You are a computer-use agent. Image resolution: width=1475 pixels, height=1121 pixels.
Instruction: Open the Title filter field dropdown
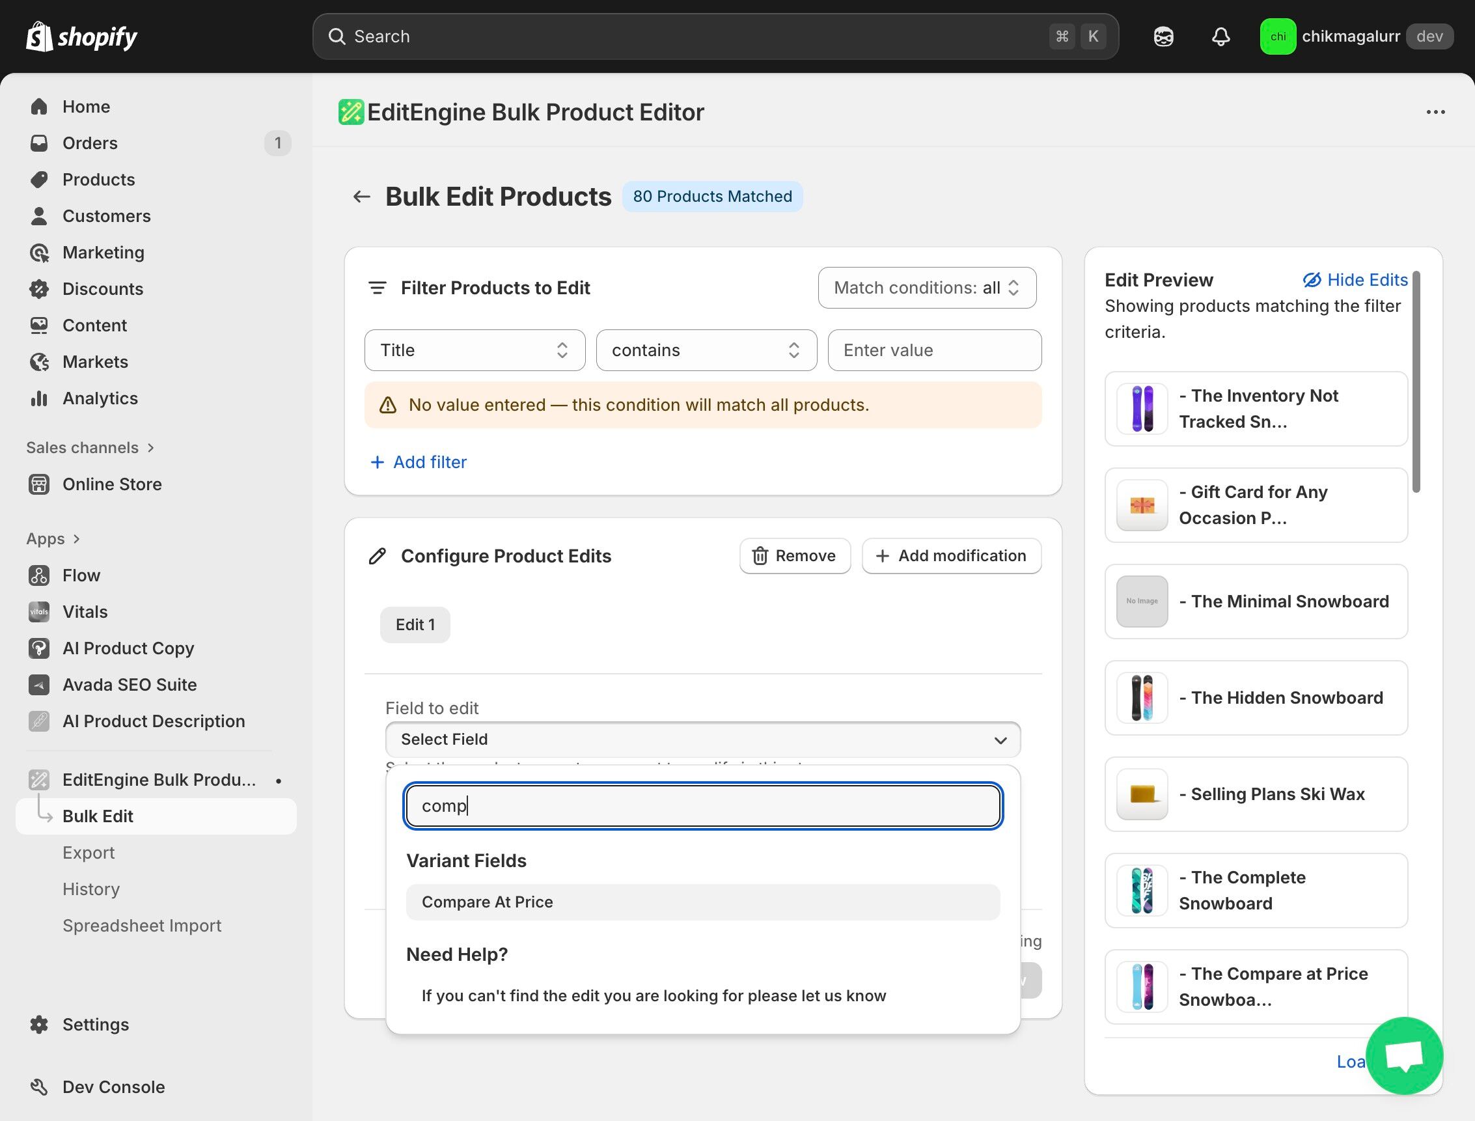[475, 350]
